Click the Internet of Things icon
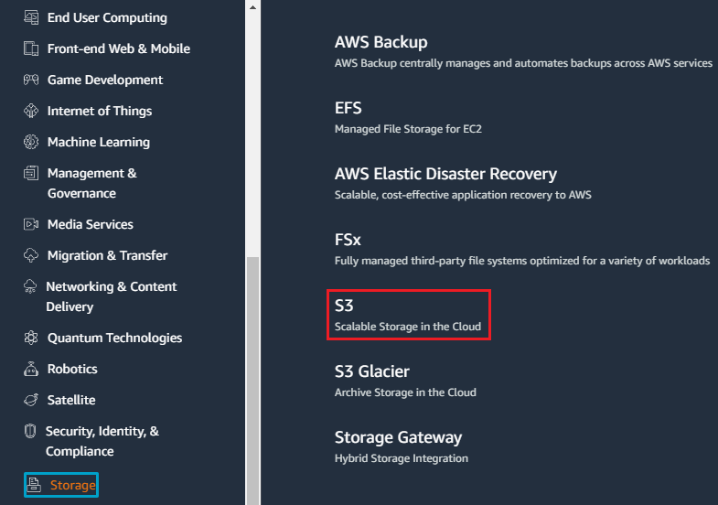 [31, 111]
